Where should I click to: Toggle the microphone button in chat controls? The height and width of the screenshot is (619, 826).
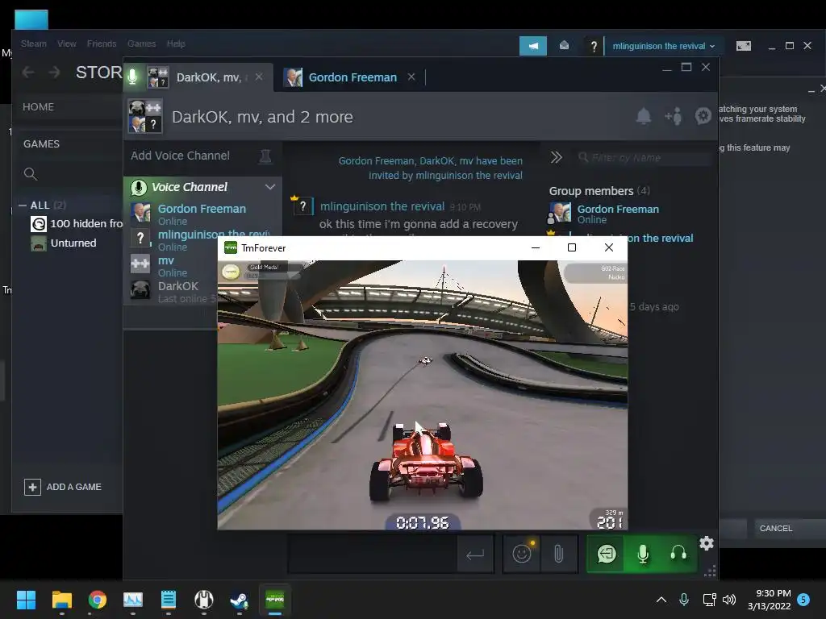[x=643, y=554]
